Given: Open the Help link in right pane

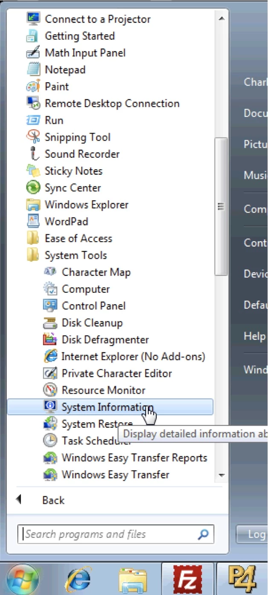Looking at the screenshot, I should click(x=255, y=336).
